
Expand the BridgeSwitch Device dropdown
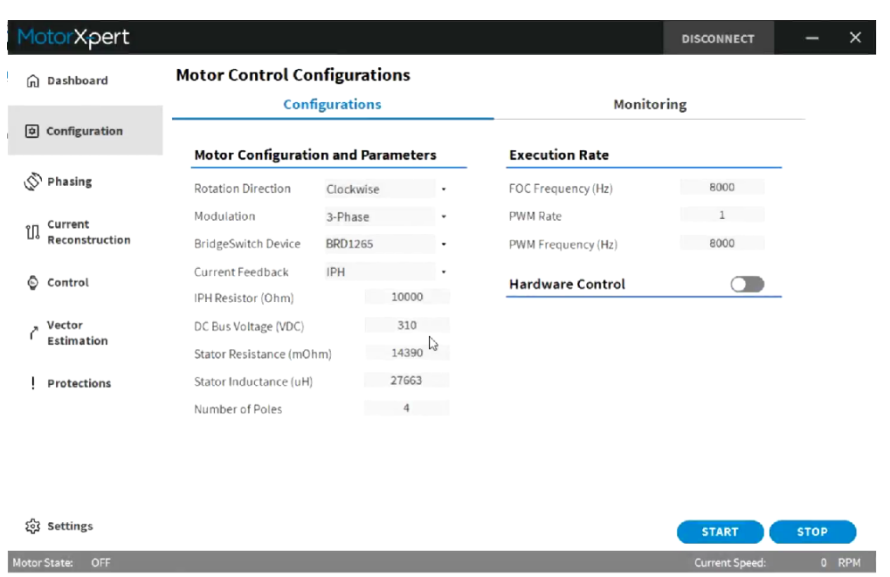tap(443, 244)
